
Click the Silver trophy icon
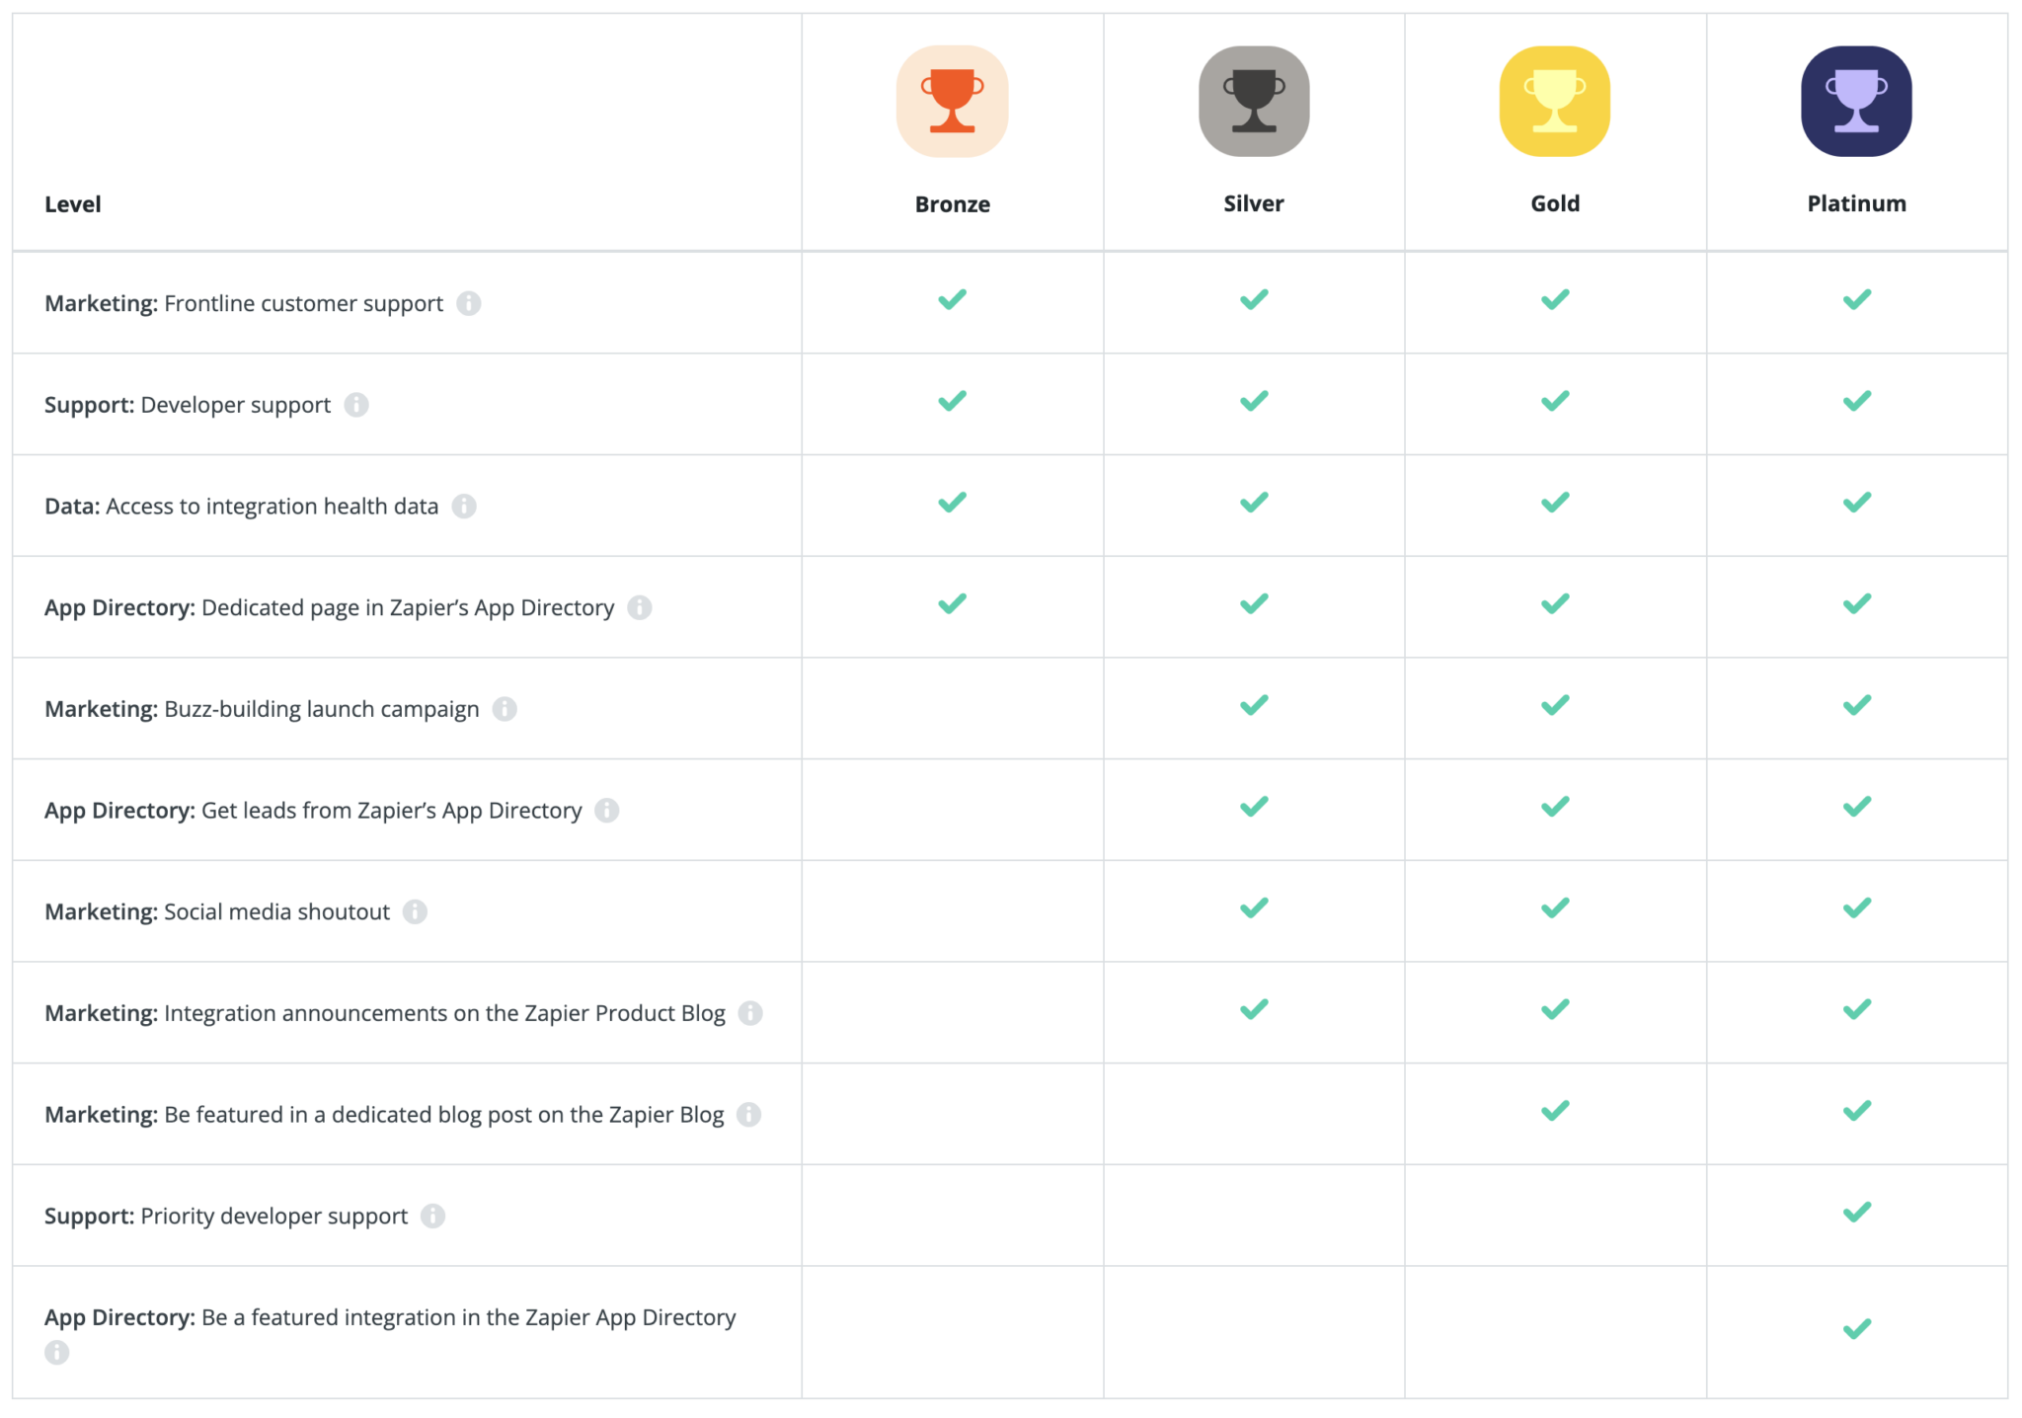pyautogui.click(x=1253, y=100)
